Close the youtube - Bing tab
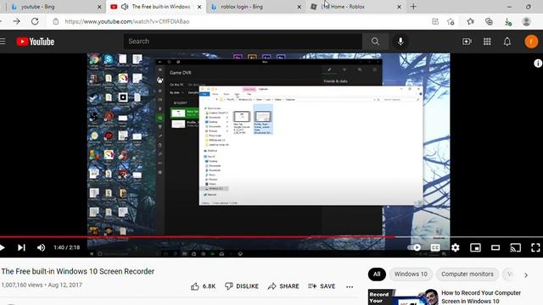Image resolution: width=543 pixels, height=305 pixels. click(x=99, y=7)
